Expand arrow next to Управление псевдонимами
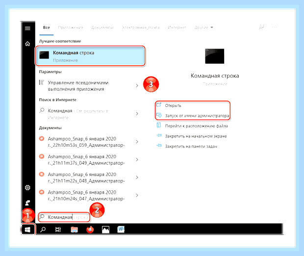Viewport: 304px width, 256px height. 137,85
